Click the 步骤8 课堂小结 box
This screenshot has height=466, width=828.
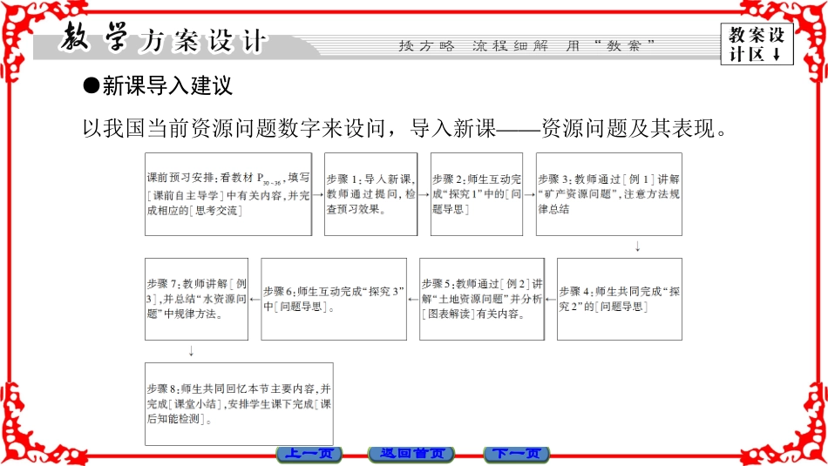tap(239, 404)
